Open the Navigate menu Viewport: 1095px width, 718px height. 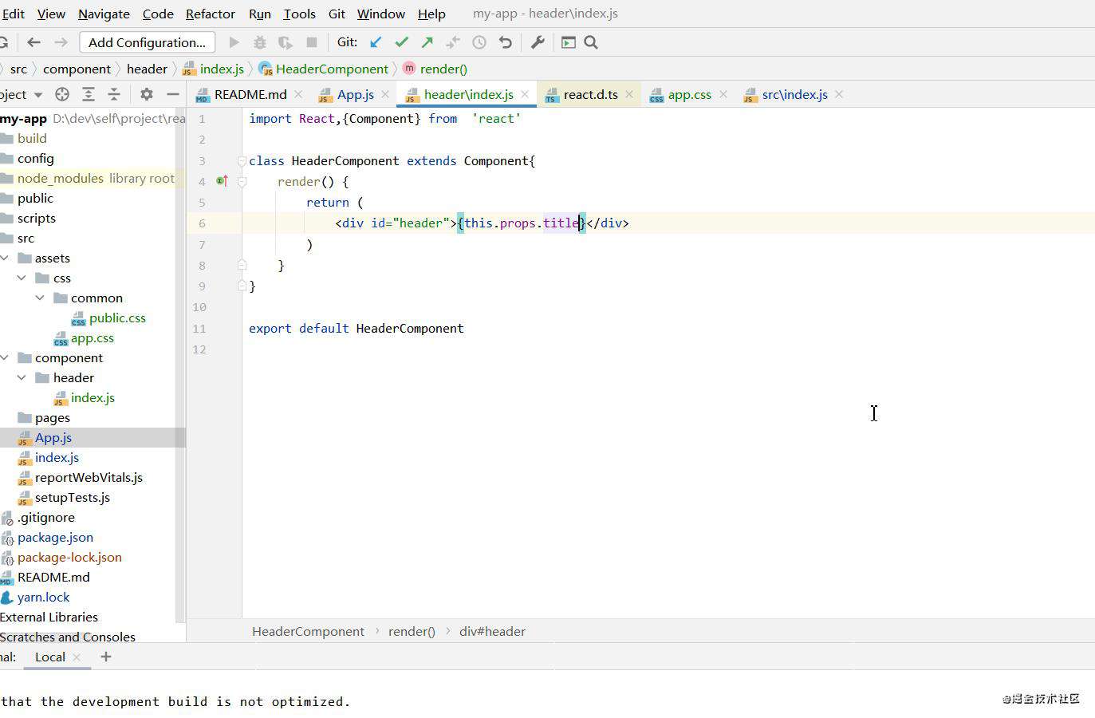pyautogui.click(x=104, y=14)
